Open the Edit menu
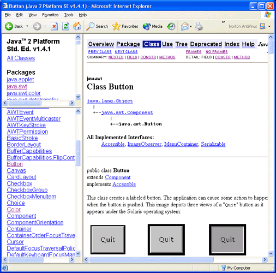The height and width of the screenshot is (273, 276). point(20,15)
